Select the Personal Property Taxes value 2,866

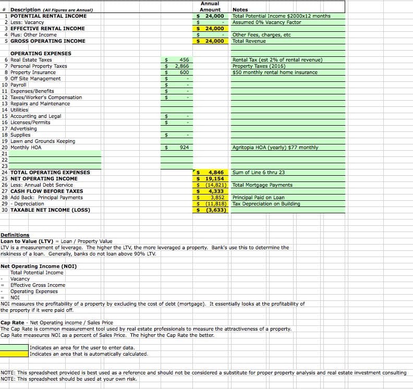point(177,66)
